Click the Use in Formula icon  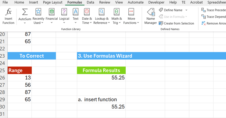tap(161, 17)
